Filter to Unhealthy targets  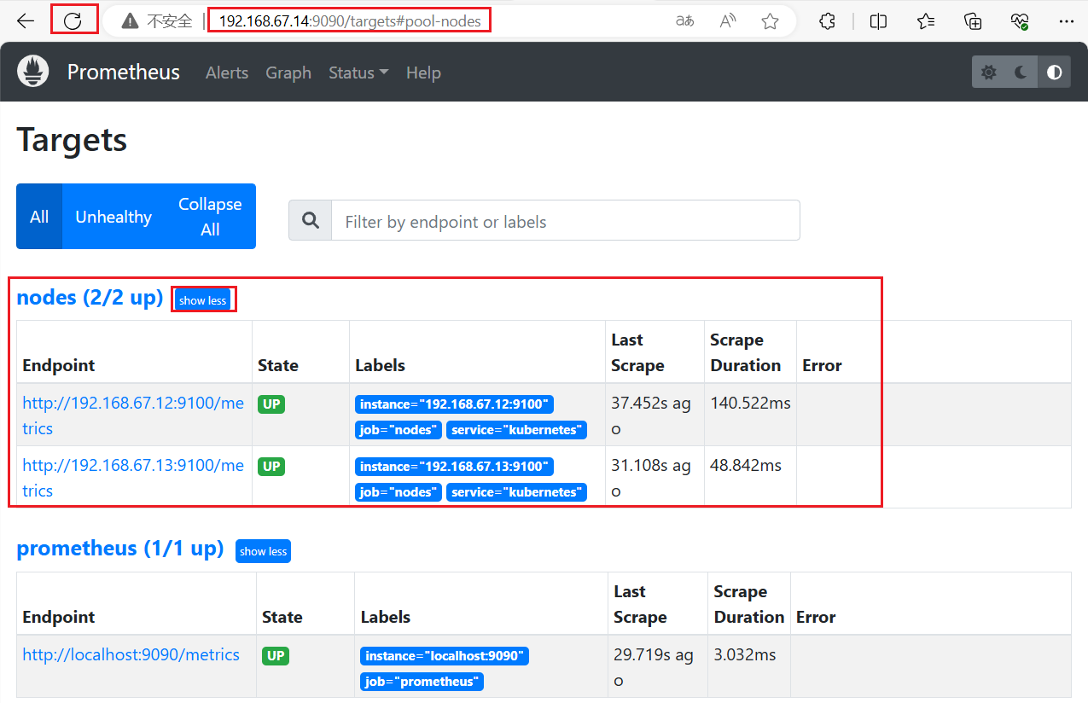[113, 217]
